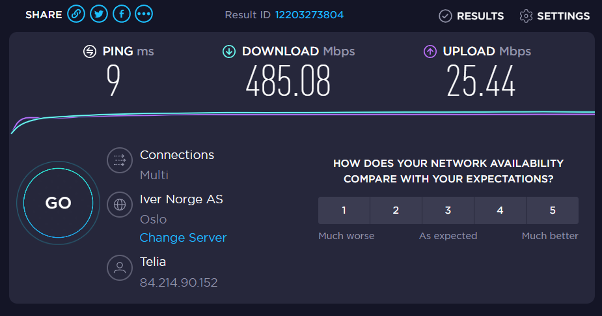Open the RESULTS menu item

(x=480, y=16)
